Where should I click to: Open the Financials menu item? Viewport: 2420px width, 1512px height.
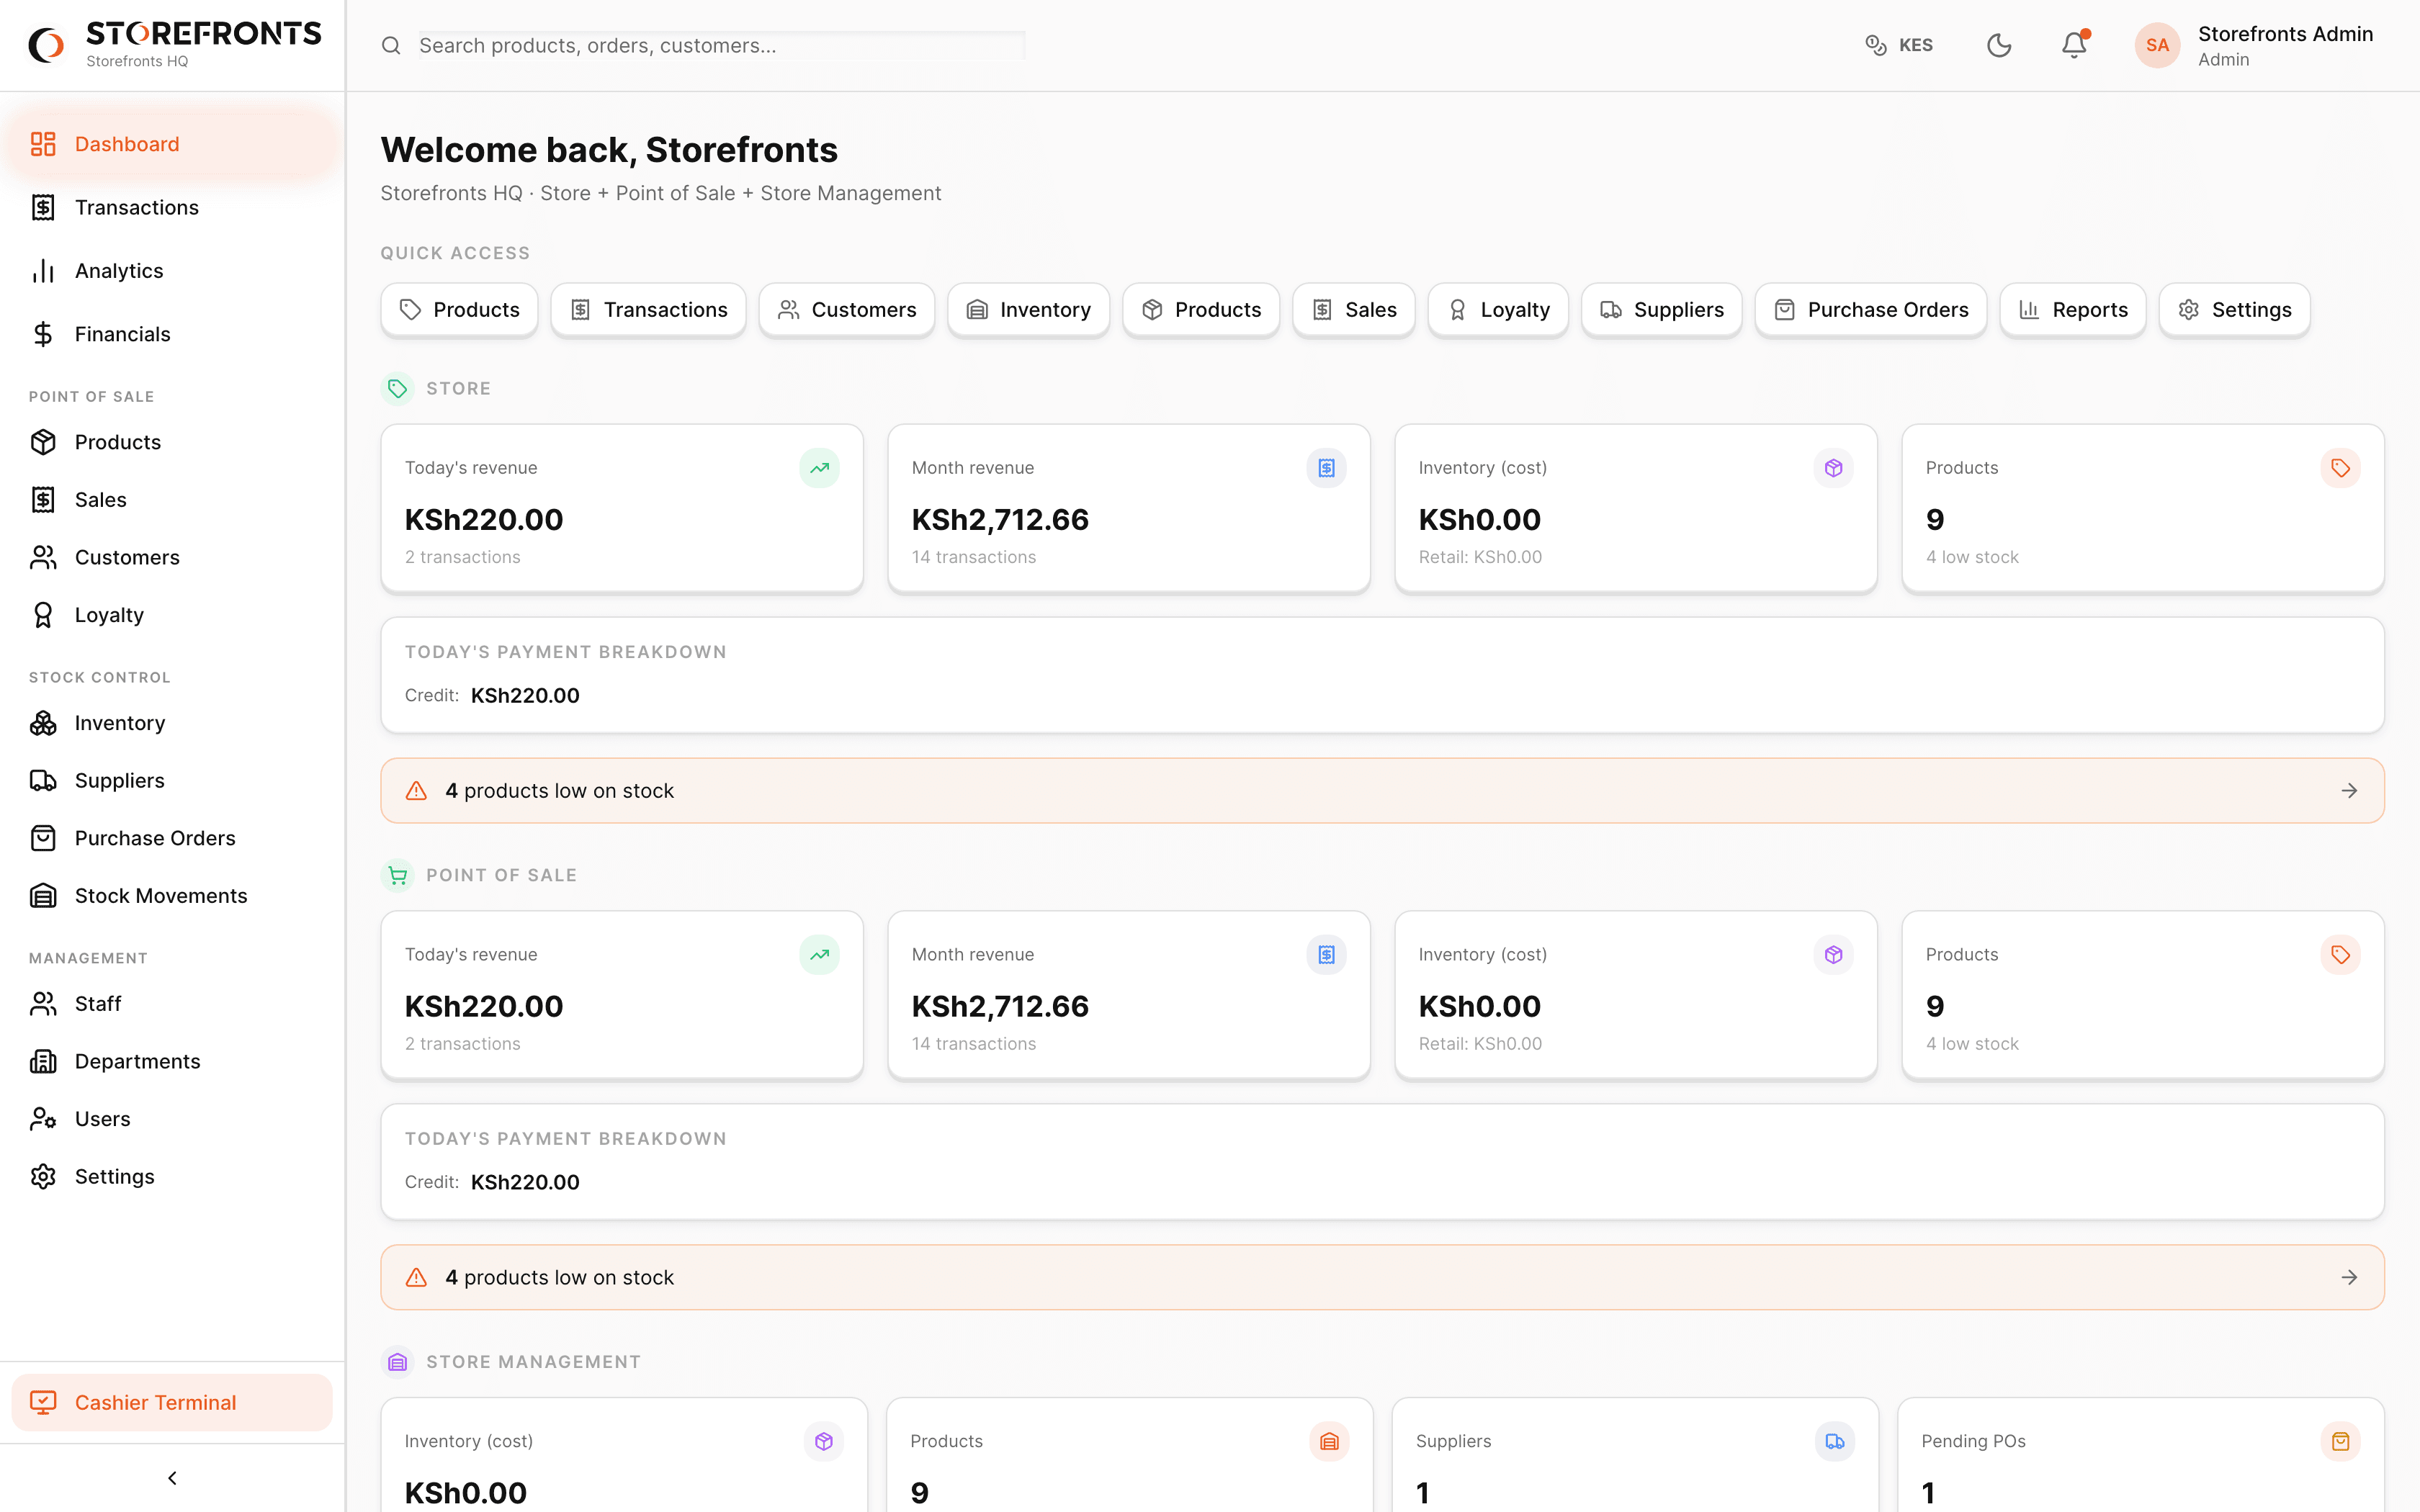(122, 333)
